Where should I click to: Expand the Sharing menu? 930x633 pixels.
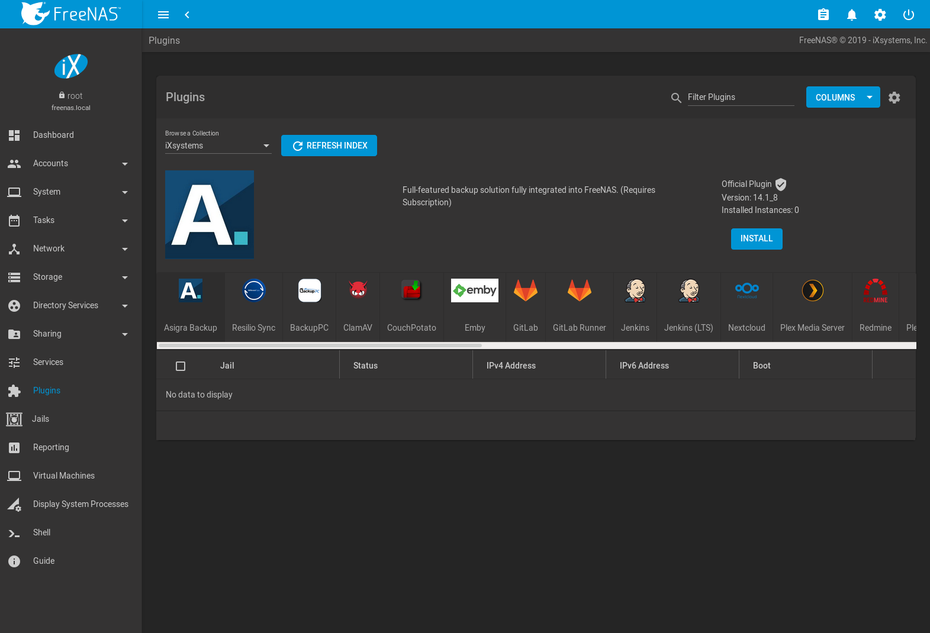pos(71,334)
